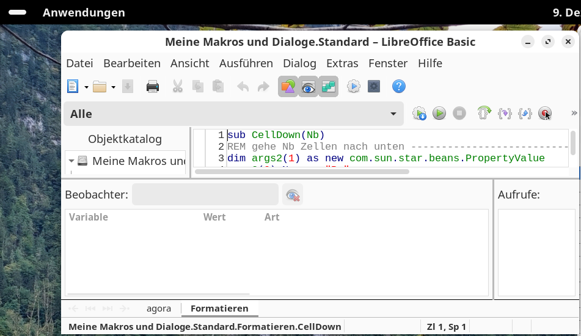The height and width of the screenshot is (336, 581).
Task: Open the Anwendungen menu in top panel
Action: click(x=84, y=12)
